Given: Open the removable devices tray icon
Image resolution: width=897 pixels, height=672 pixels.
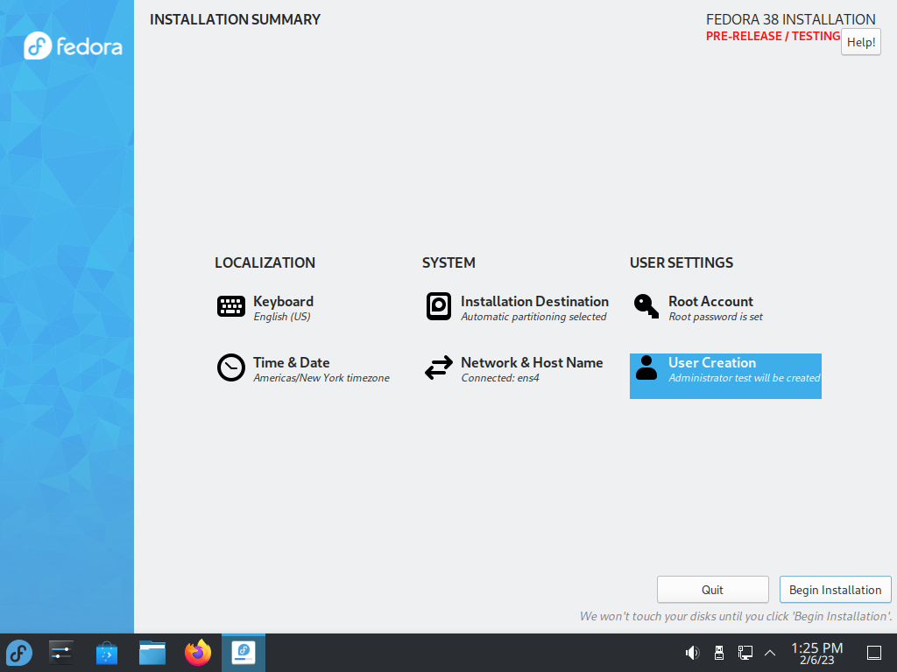Looking at the screenshot, I should pos(719,653).
